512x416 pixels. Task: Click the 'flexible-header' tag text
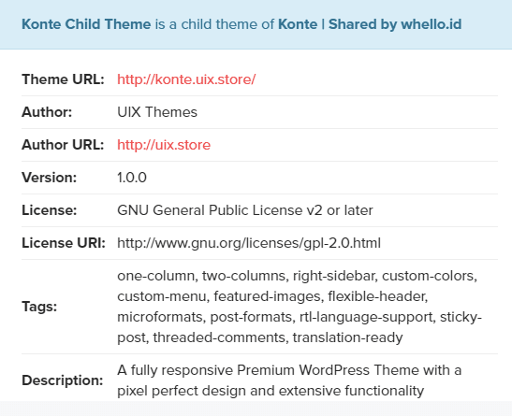click(377, 296)
